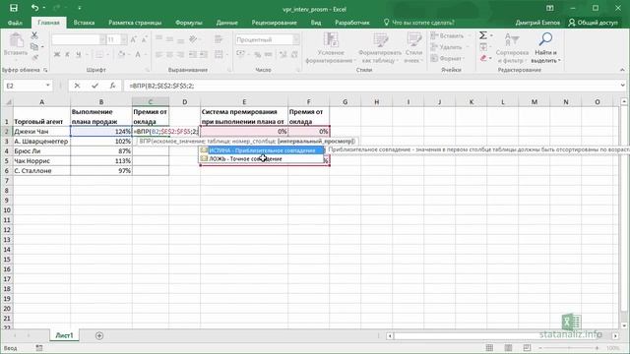Toggle italic formatting button
630x354 pixels.
pyautogui.click(x=67, y=54)
